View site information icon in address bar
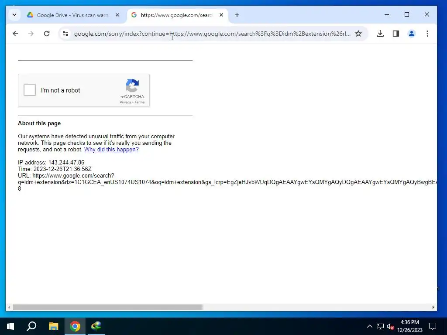This screenshot has height=335, width=447. click(65, 34)
